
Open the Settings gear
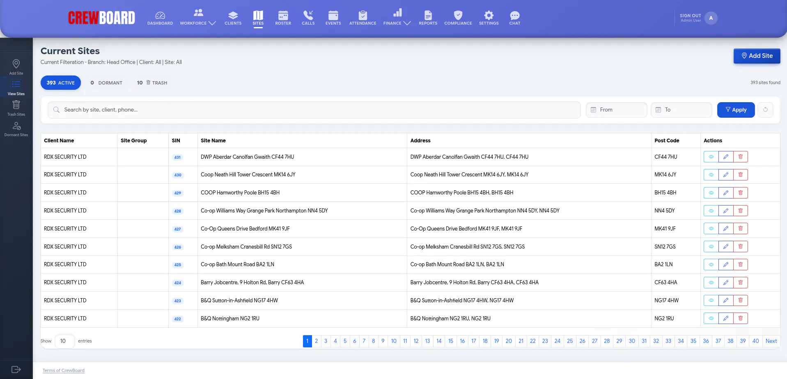489,18
